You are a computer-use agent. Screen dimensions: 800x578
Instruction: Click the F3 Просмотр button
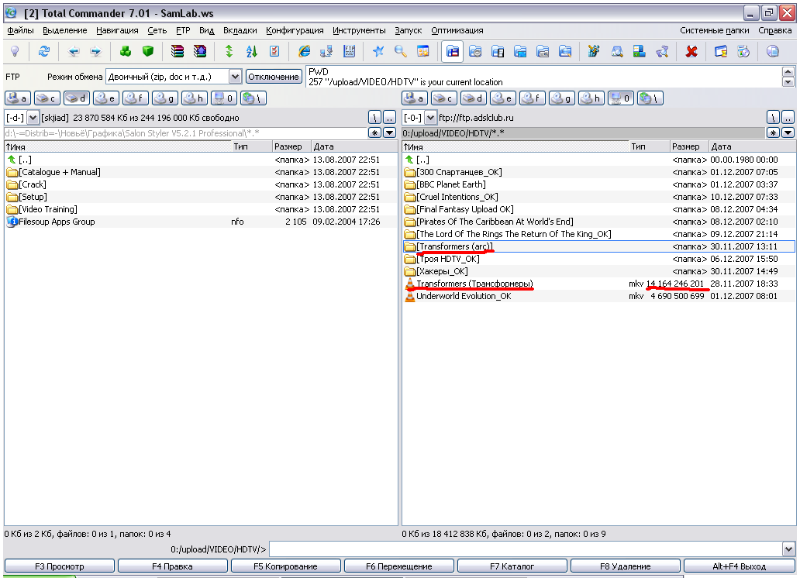60,566
